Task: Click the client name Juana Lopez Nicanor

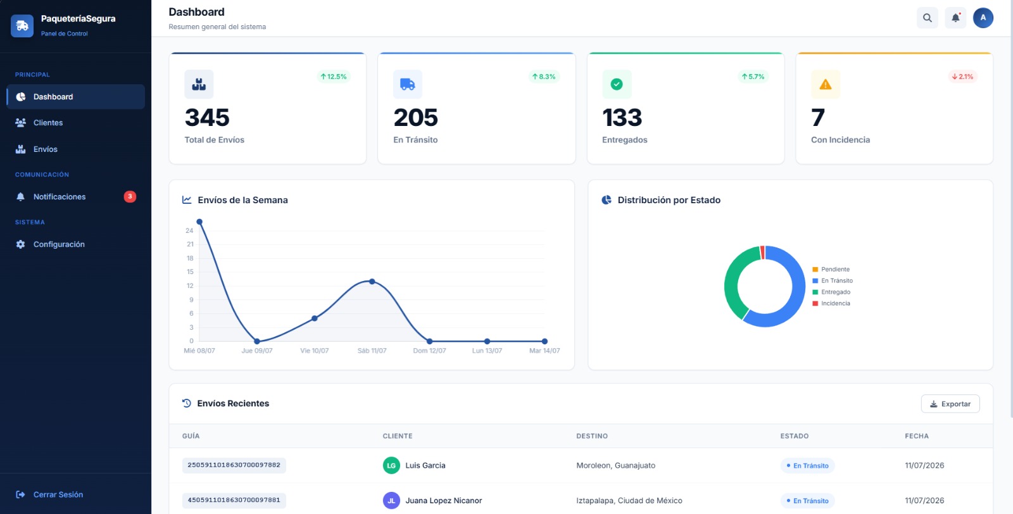Action: coord(444,501)
